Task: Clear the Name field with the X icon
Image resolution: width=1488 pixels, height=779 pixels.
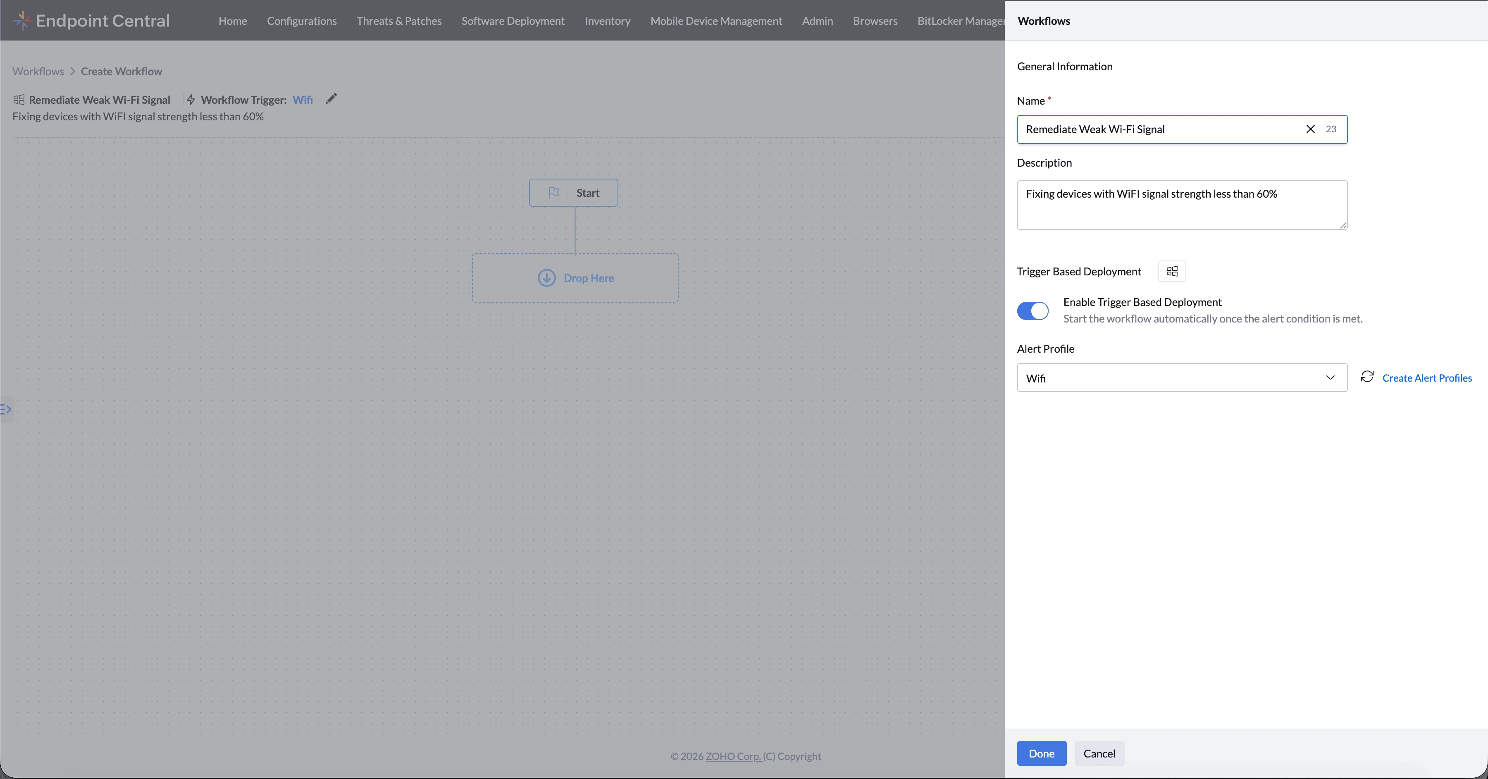Action: tap(1311, 129)
